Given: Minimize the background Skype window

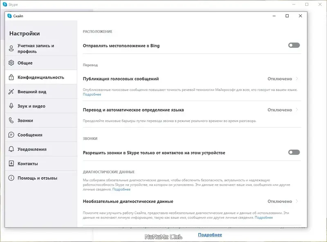Looking at the screenshot, I should (x=293, y=4).
